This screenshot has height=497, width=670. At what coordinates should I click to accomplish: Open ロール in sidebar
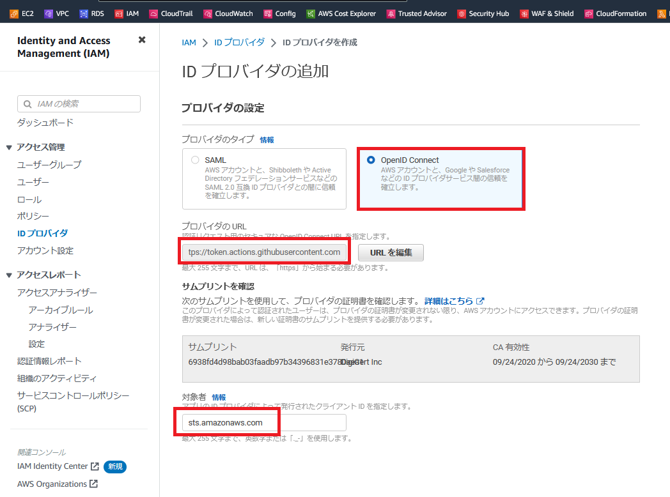[29, 199]
